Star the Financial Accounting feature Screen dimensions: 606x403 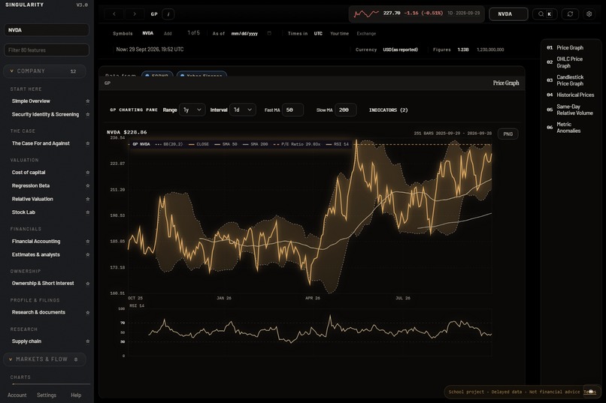[88, 242]
